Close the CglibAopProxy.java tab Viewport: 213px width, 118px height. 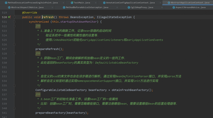point(162,7)
